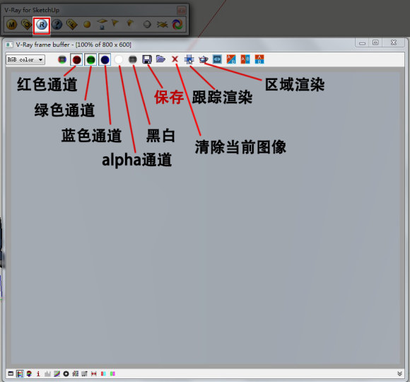The image size is (410, 382).
Task: Open V-Ray help question-mark icon
Action: coord(57,25)
